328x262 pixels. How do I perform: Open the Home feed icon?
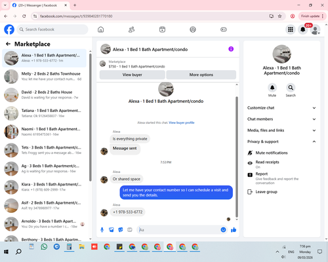(x=100, y=29)
